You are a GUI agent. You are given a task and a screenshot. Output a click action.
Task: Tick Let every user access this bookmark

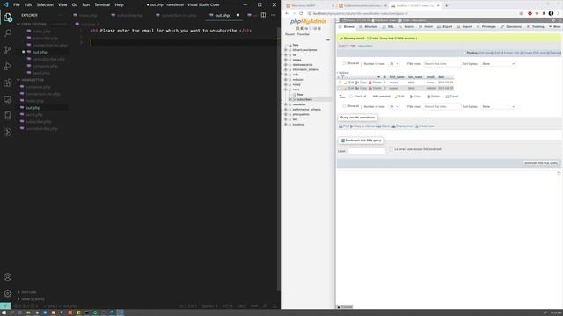point(391,149)
